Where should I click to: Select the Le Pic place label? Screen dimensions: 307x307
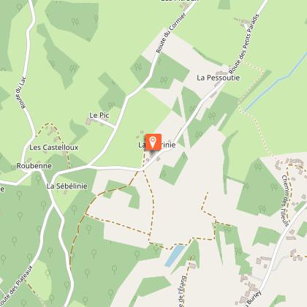pyautogui.click(x=99, y=115)
